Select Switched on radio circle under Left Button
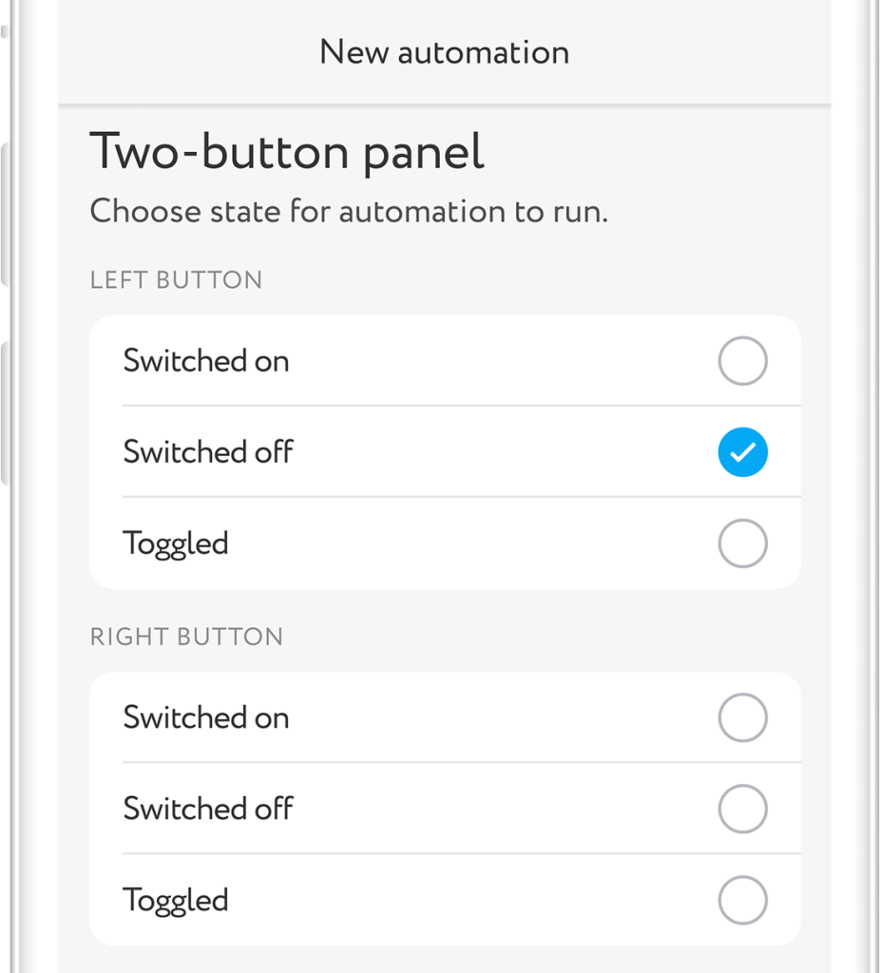Viewport: 880px width, 973px height. 742,362
